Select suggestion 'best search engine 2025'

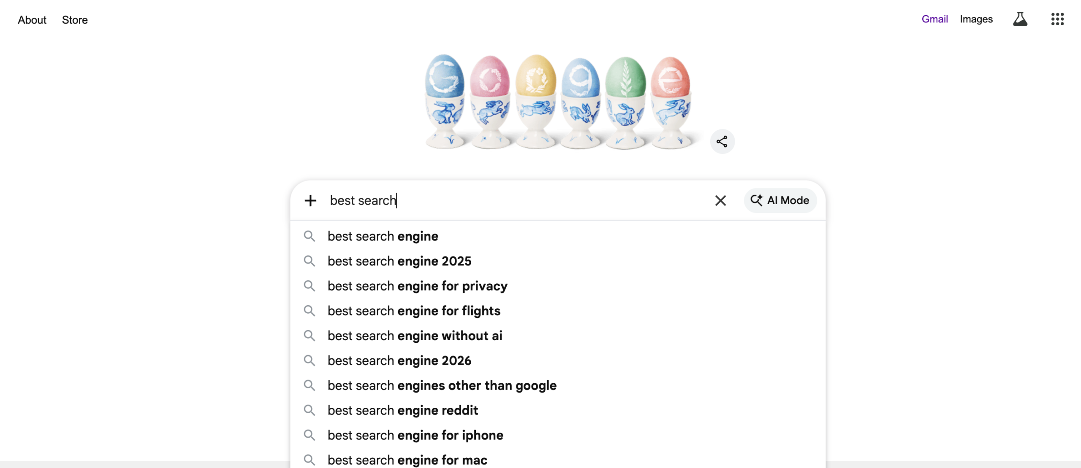(x=399, y=261)
